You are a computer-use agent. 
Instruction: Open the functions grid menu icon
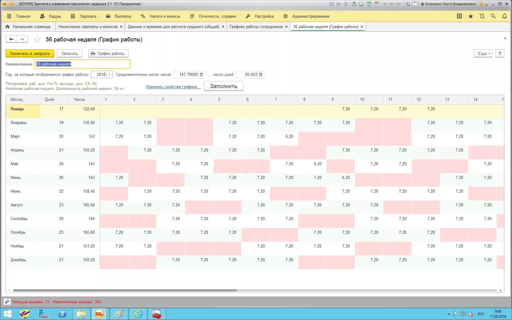tap(459, 16)
